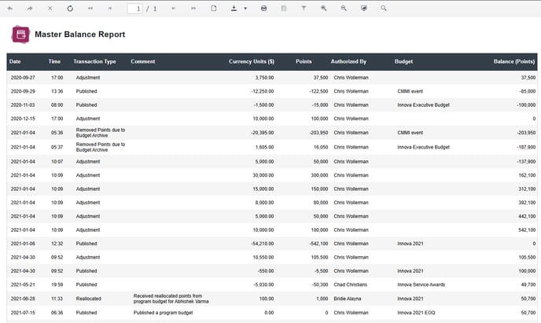Click the navigate forward arrow icon

pos(30,9)
